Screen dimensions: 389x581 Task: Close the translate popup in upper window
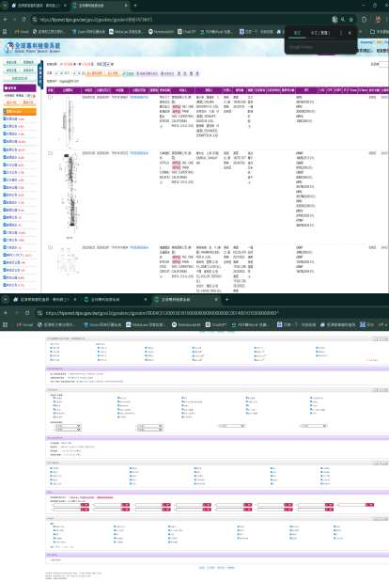click(350, 33)
